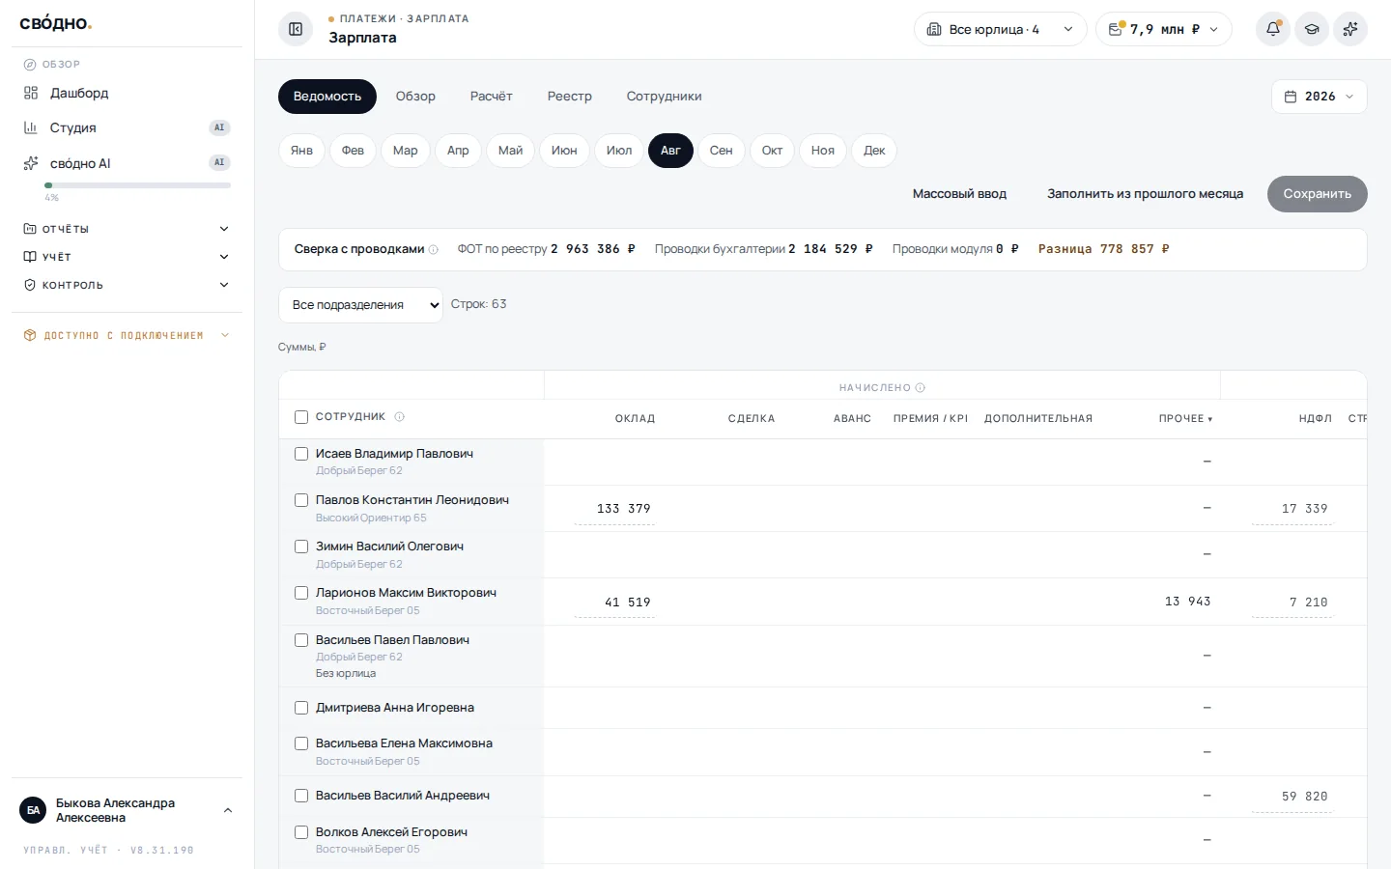
Task: Click the СВОДНО logo
Action: click(x=55, y=23)
